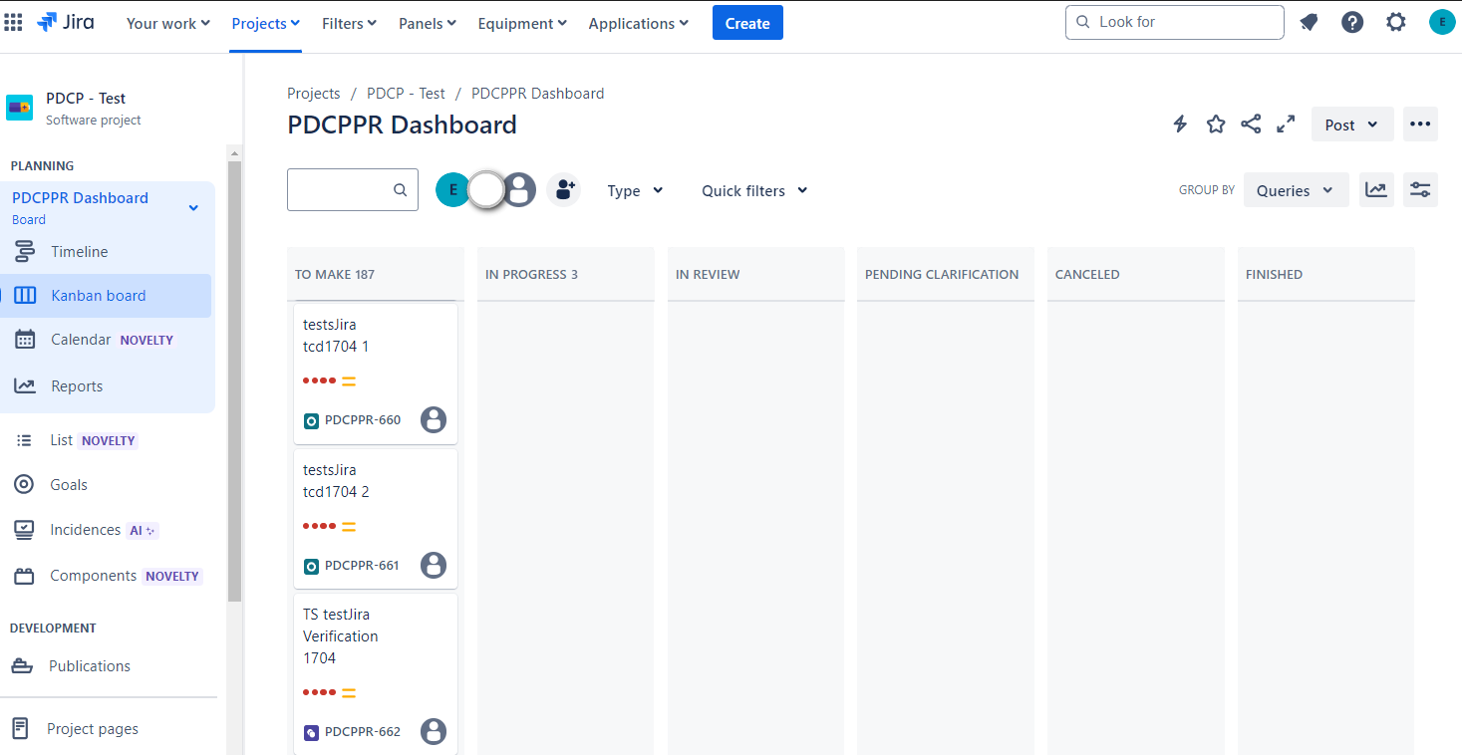
Task: Click the share icon near Post
Action: tap(1251, 124)
